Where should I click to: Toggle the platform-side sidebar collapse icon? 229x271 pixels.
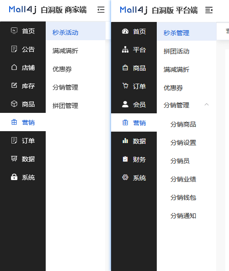(209, 10)
